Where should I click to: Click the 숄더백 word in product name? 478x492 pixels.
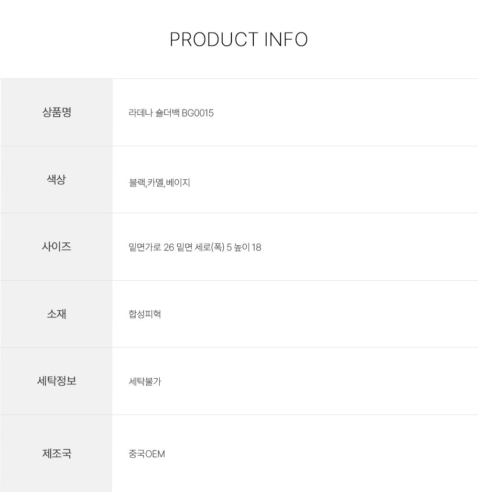(168, 113)
